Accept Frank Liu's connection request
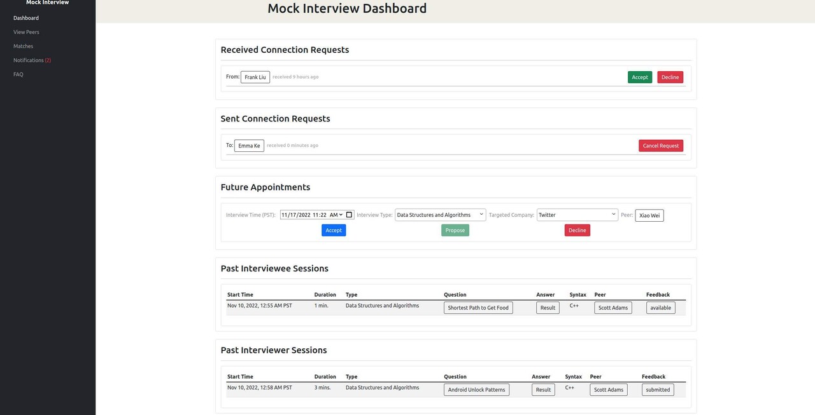The width and height of the screenshot is (815, 415). pyautogui.click(x=639, y=76)
